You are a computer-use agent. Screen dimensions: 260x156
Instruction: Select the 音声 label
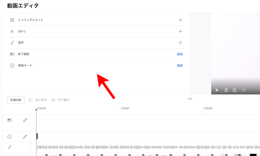21,43
